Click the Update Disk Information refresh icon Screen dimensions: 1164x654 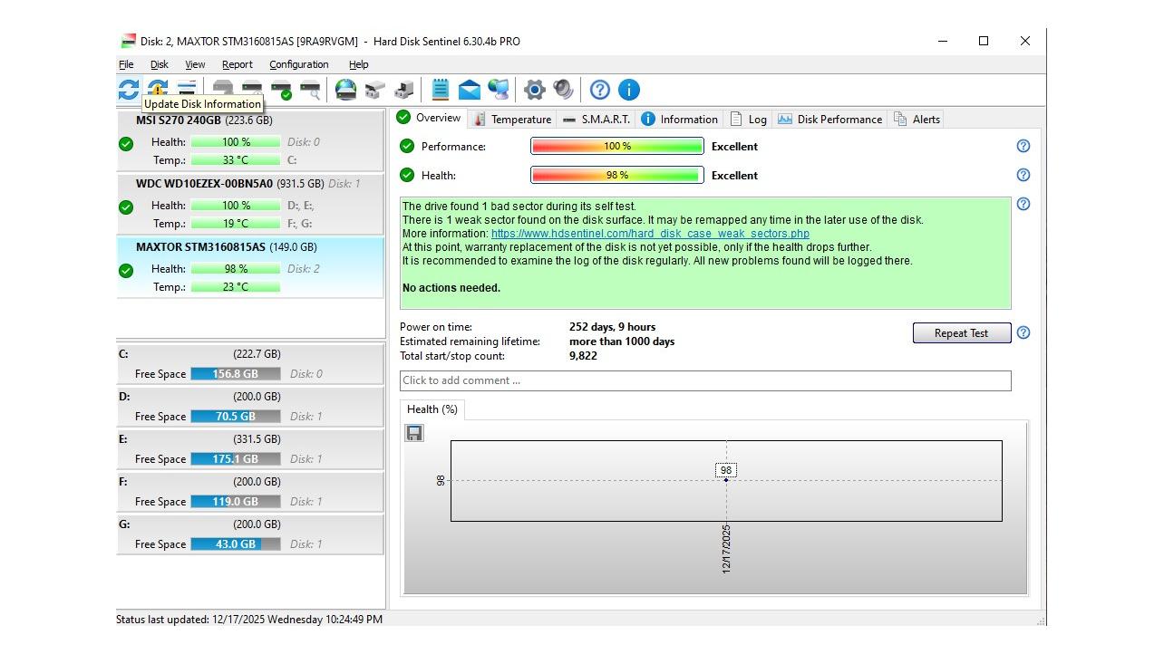[128, 90]
